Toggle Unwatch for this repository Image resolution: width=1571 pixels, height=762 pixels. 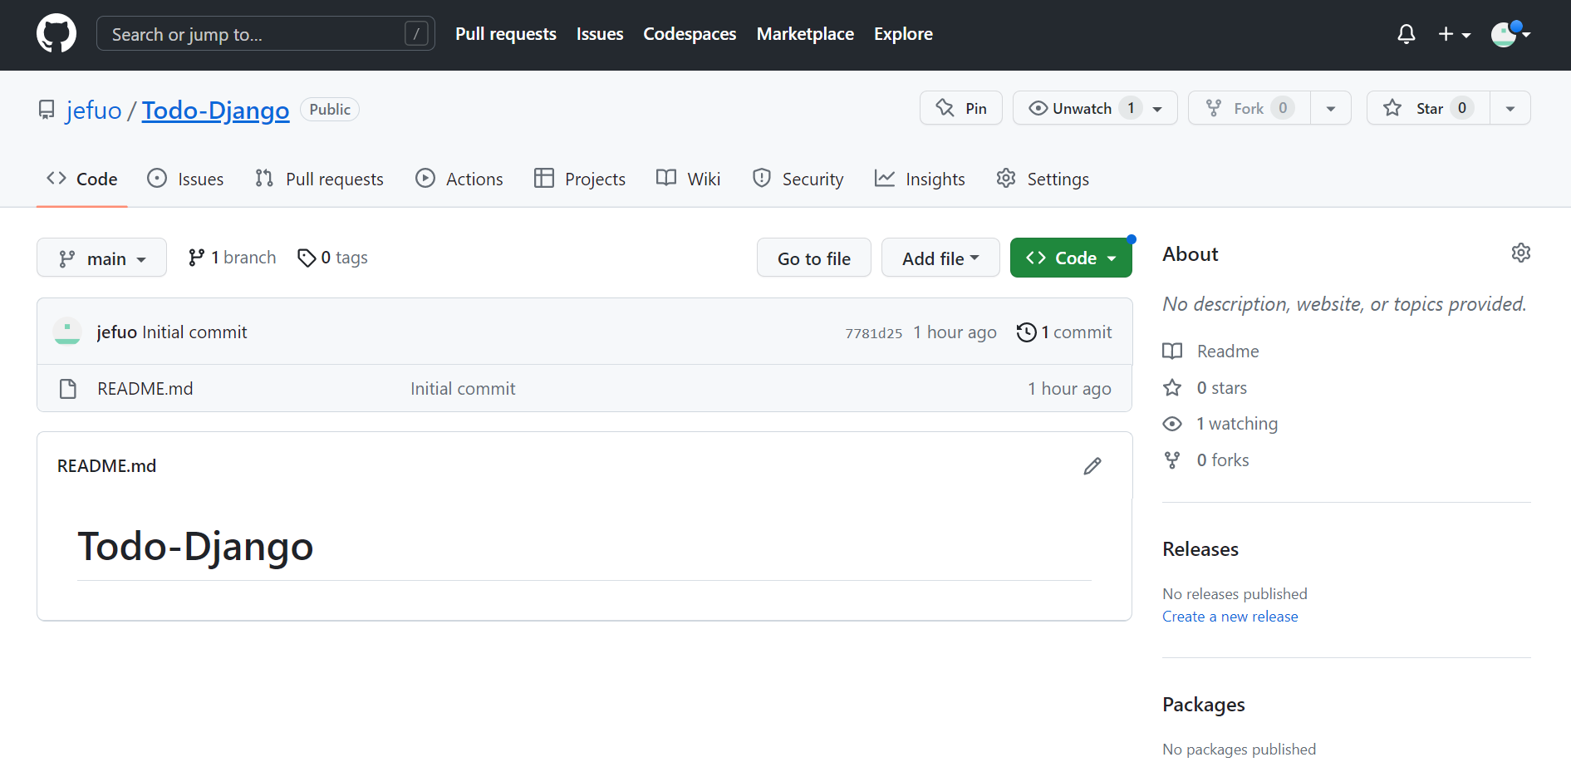1095,108
